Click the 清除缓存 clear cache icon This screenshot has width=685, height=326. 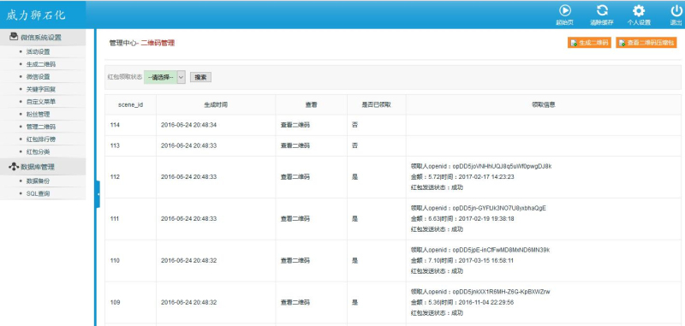click(602, 11)
